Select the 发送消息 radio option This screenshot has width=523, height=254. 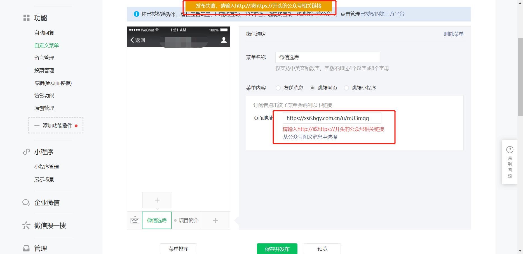[278, 88]
